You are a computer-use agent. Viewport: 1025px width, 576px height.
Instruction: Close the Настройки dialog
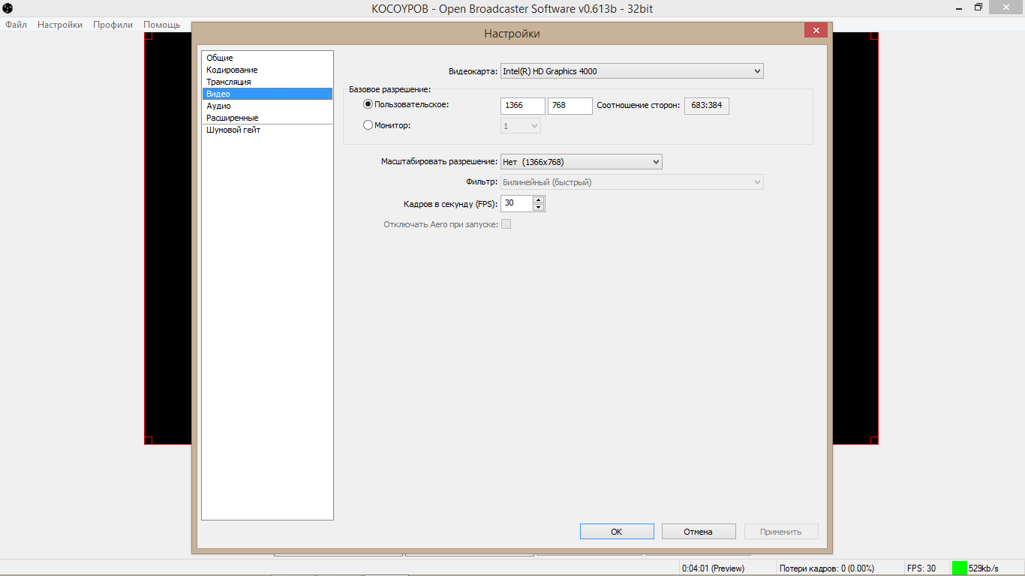click(816, 30)
